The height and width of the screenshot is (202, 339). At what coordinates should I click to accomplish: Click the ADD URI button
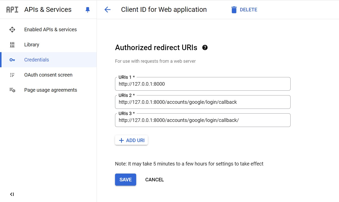(131, 140)
